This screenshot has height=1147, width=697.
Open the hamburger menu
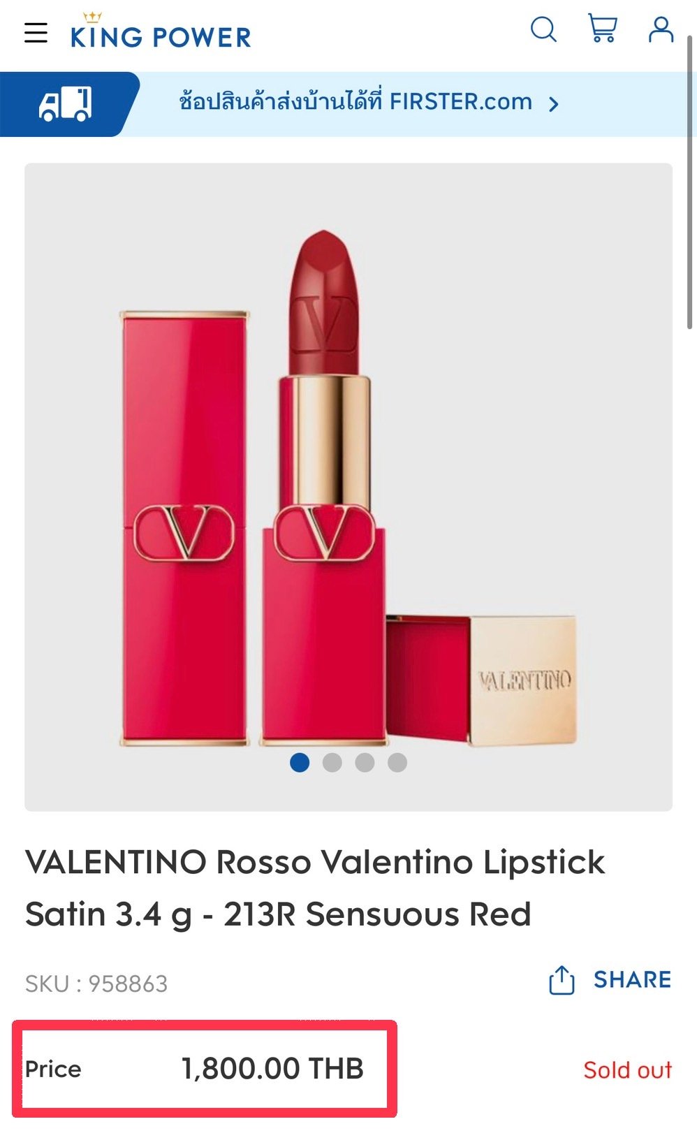click(36, 32)
